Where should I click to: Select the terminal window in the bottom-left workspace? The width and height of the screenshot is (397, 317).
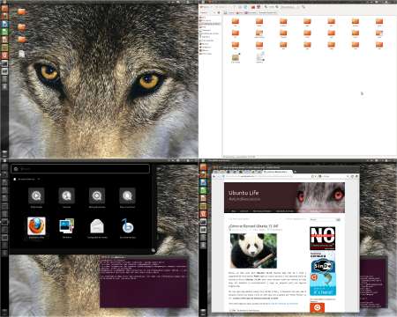coord(144,282)
